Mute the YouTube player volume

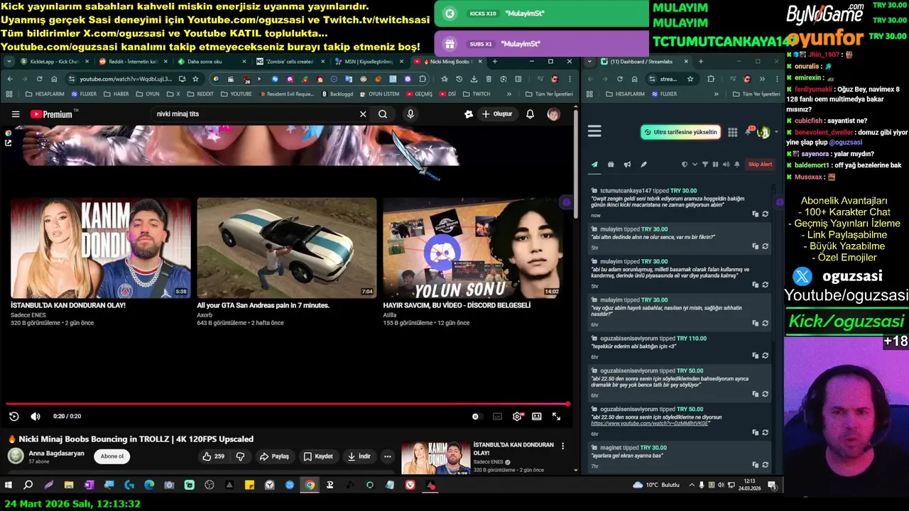[x=36, y=417]
